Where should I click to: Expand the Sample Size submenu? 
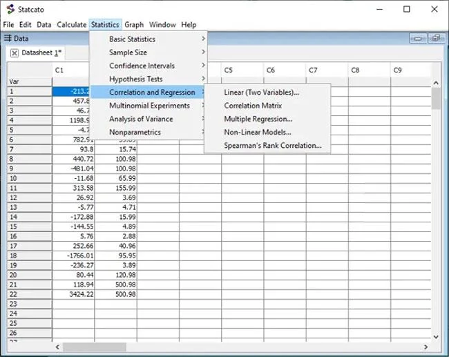[148, 52]
